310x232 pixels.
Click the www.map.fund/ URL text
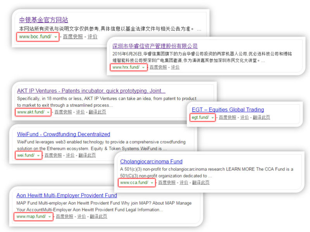31,216
